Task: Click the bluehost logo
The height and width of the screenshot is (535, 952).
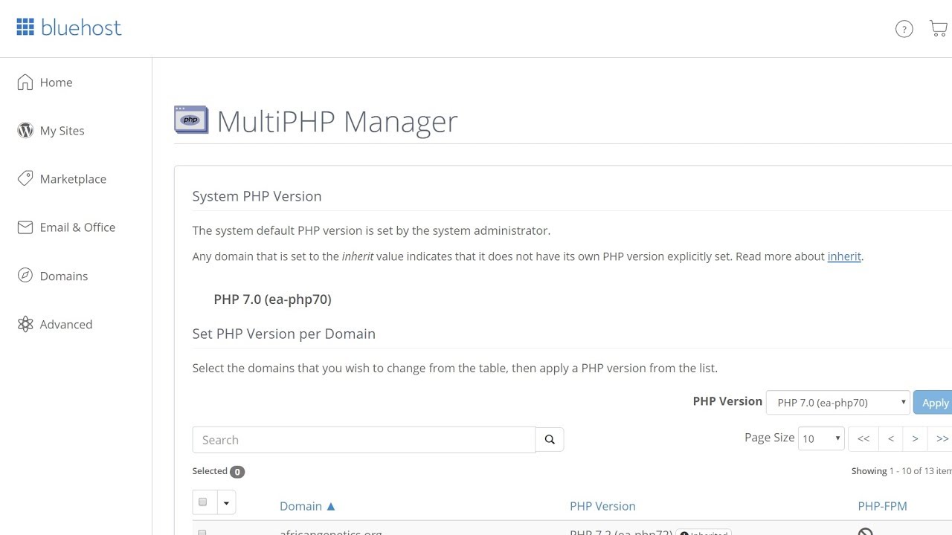Action: coord(68,28)
